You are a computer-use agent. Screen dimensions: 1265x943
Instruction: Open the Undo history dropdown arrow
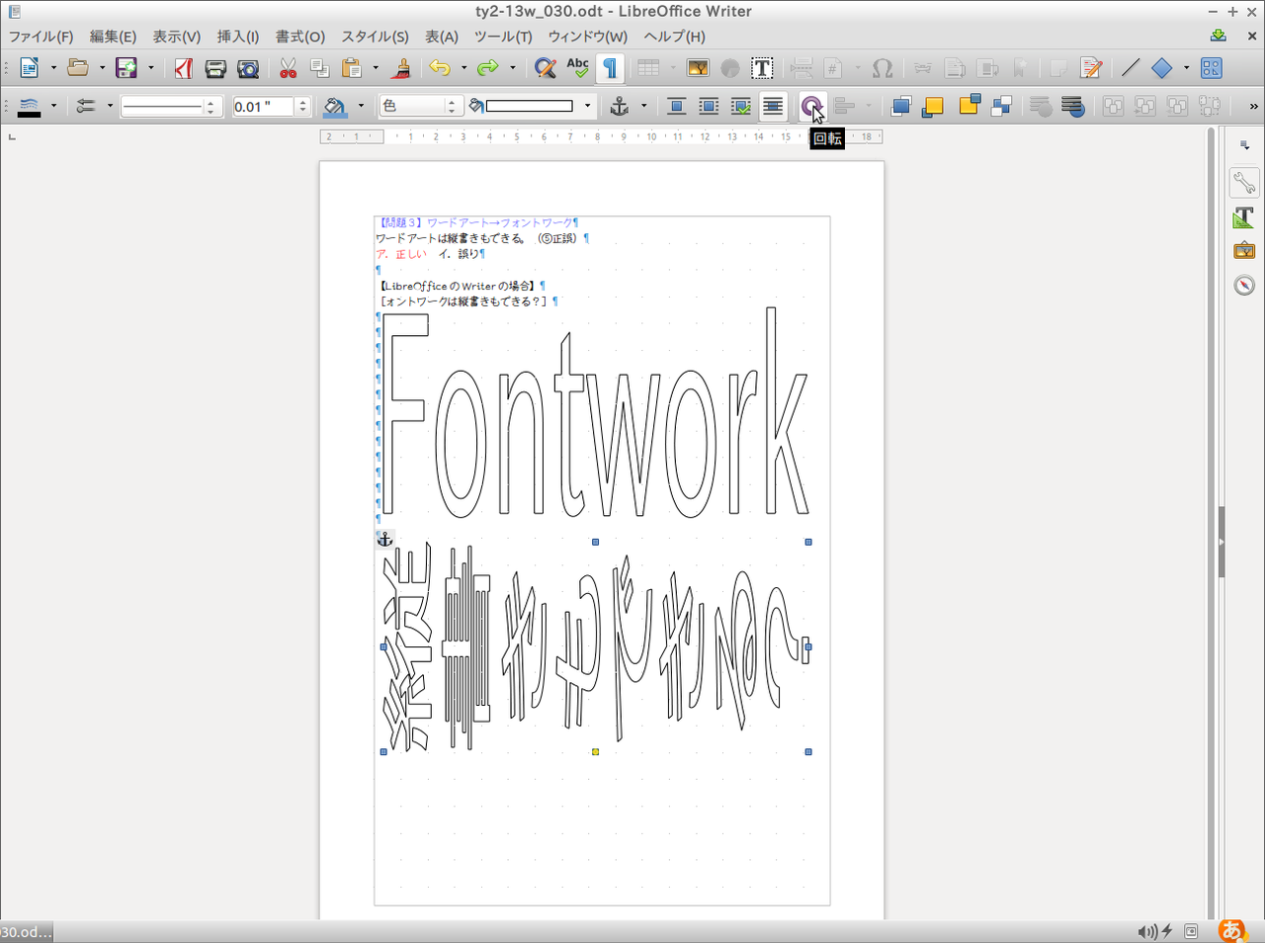pos(464,68)
